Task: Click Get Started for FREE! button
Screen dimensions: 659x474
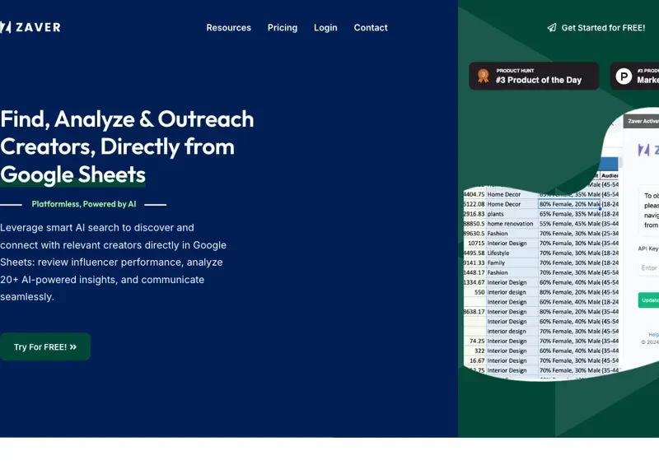Action: pos(596,28)
